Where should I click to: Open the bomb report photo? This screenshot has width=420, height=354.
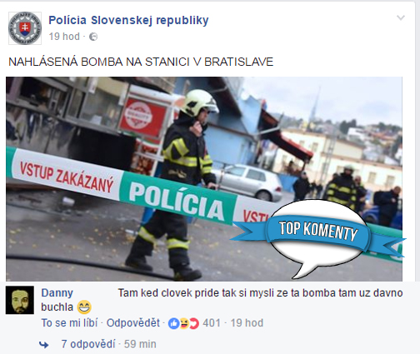[x=204, y=179]
